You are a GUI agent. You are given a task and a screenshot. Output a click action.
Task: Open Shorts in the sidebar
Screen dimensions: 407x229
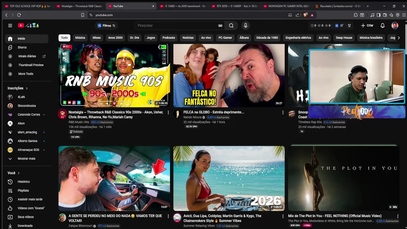pos(27,47)
